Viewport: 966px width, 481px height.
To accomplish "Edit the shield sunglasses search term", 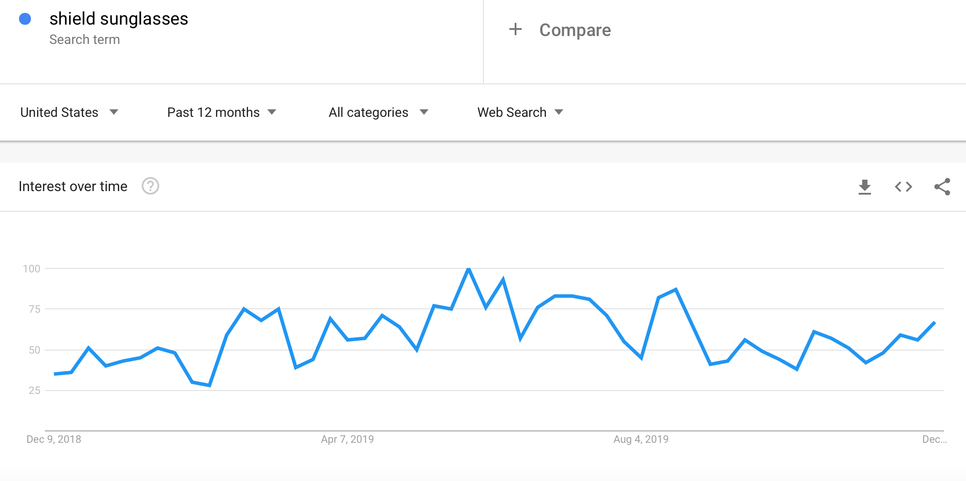I will point(119,19).
